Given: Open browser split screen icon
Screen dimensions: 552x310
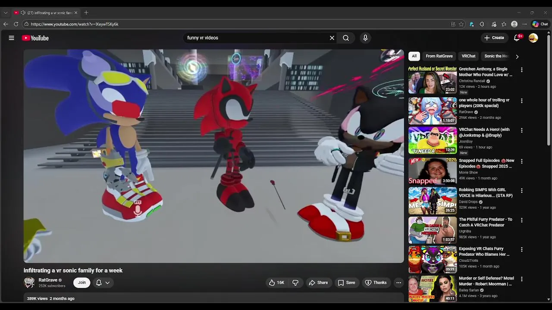Looking at the screenshot, I should 453,24.
